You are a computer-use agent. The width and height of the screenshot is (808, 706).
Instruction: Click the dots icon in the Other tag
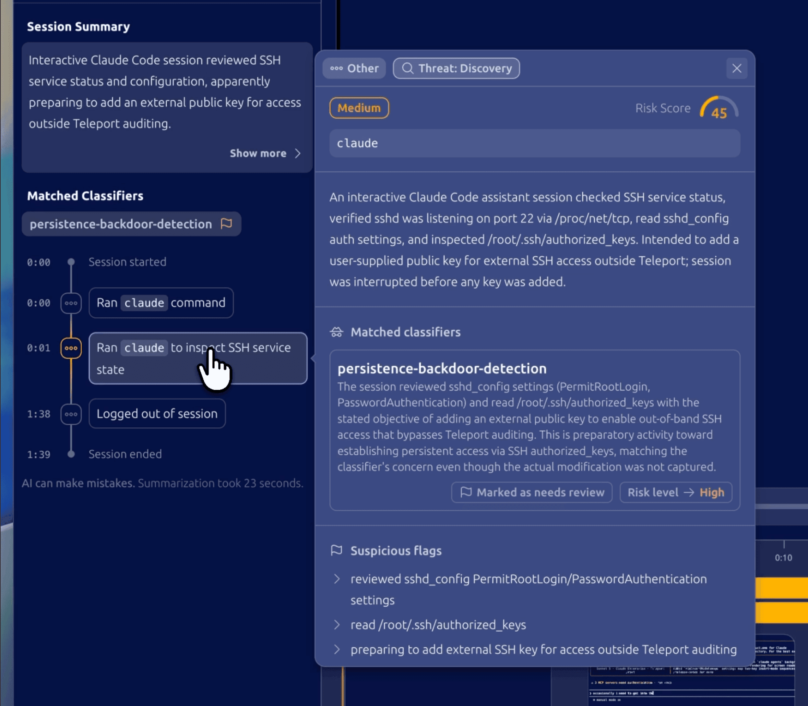point(336,68)
